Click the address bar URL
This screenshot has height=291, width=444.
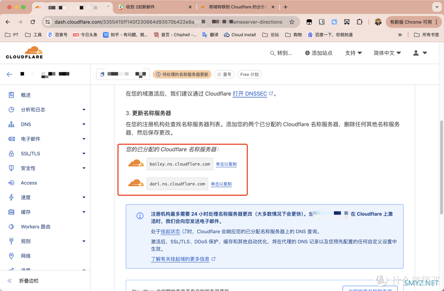(x=168, y=22)
